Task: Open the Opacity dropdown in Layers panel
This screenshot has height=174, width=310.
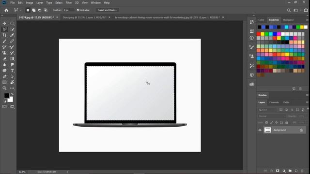Action: coord(301,116)
